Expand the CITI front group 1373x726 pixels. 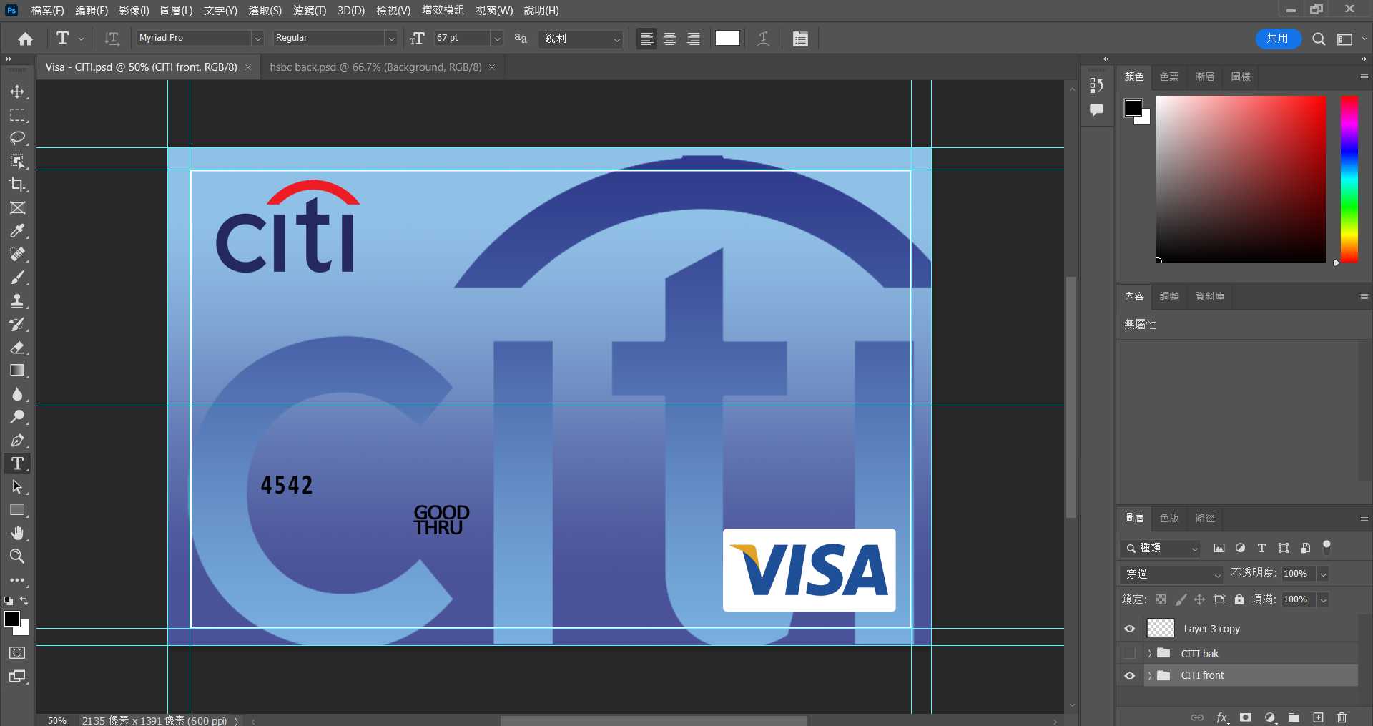pyautogui.click(x=1150, y=676)
